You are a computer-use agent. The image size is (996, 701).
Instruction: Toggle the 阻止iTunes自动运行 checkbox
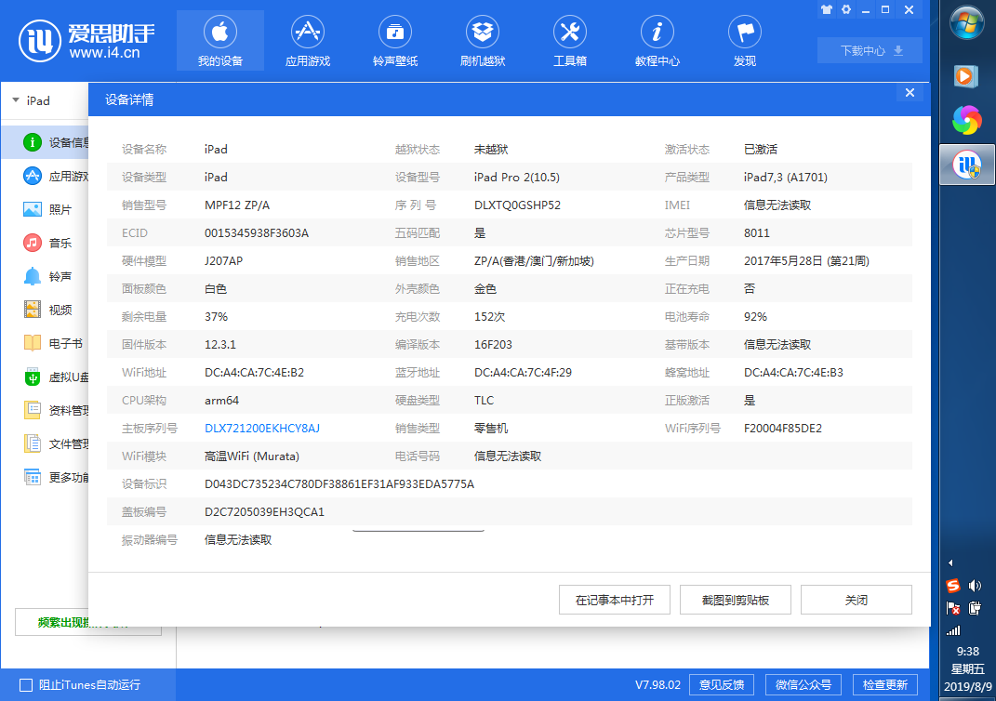pos(26,685)
